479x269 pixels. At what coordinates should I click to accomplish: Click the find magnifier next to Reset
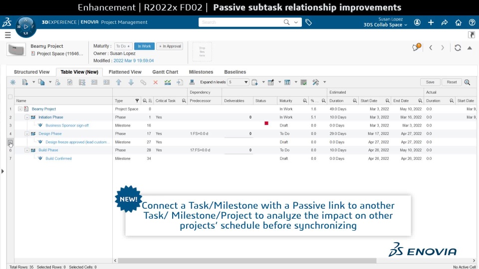(x=467, y=82)
